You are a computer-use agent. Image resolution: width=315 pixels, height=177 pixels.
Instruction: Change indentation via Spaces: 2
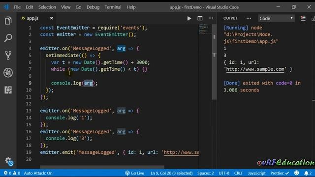click(x=205, y=173)
